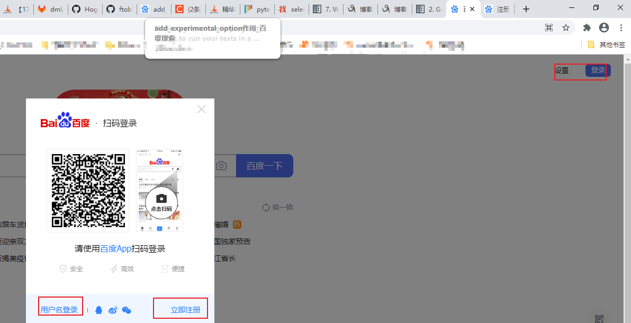The height and width of the screenshot is (323, 631).
Task: Click the camera image-search icon
Action: tap(221, 166)
